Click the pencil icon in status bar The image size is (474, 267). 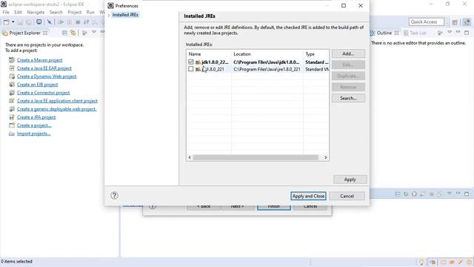tap(461, 262)
